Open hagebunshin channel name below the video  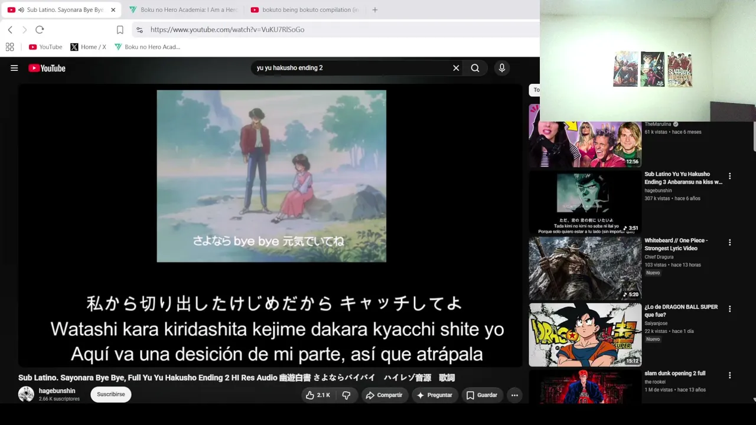point(57,391)
